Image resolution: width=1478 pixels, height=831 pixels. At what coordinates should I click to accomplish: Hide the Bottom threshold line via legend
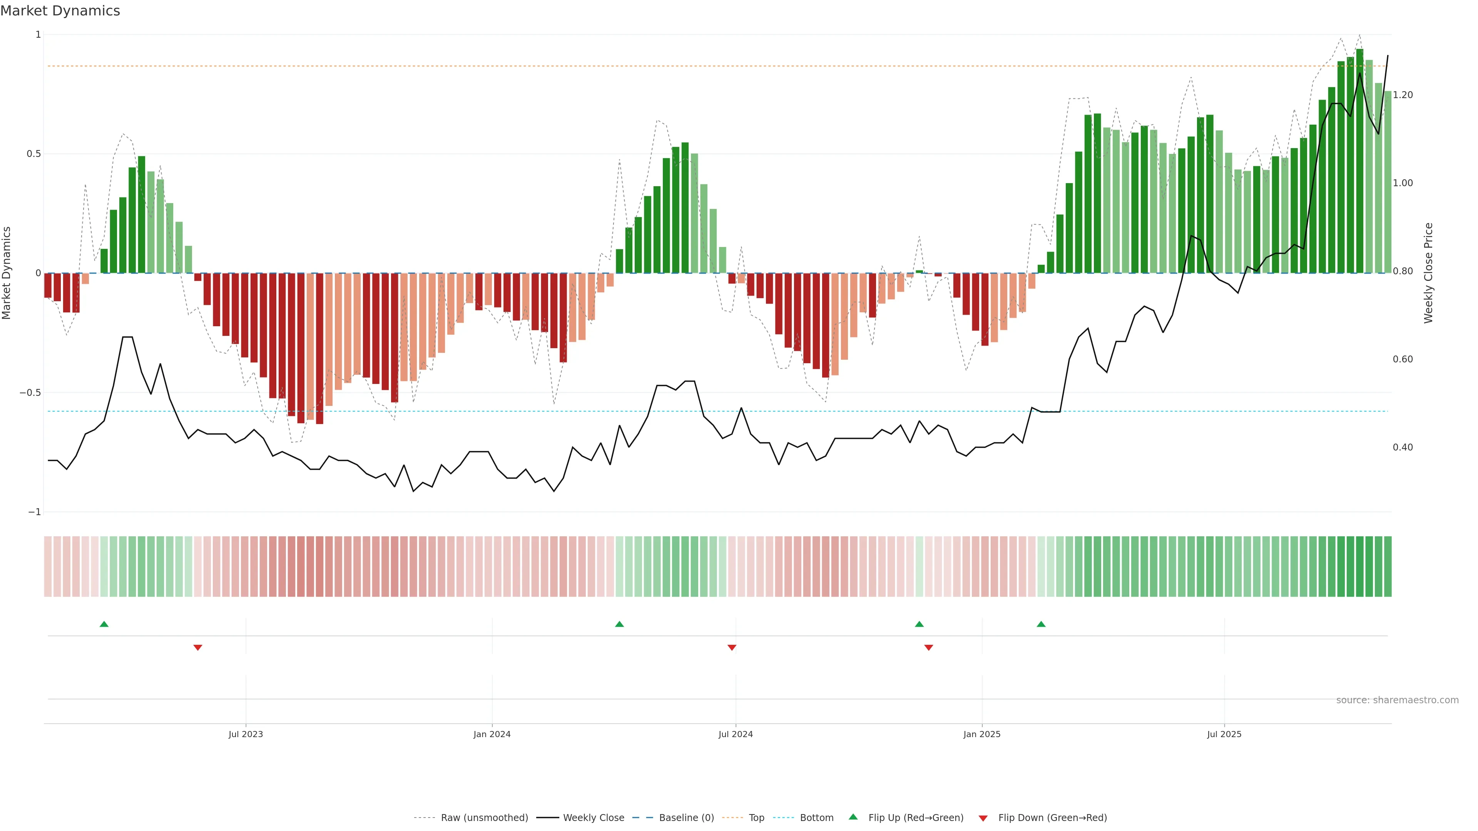tap(816, 818)
